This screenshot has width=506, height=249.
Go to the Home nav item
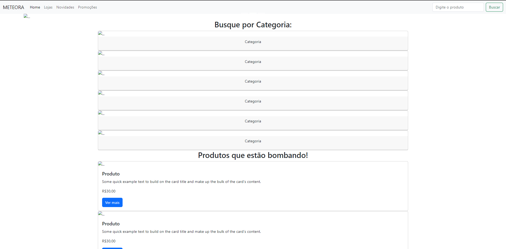click(35, 7)
